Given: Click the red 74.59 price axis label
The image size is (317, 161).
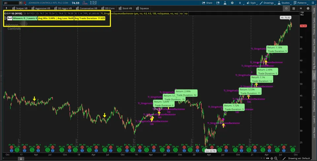Looking at the screenshot, I should click(x=303, y=26).
